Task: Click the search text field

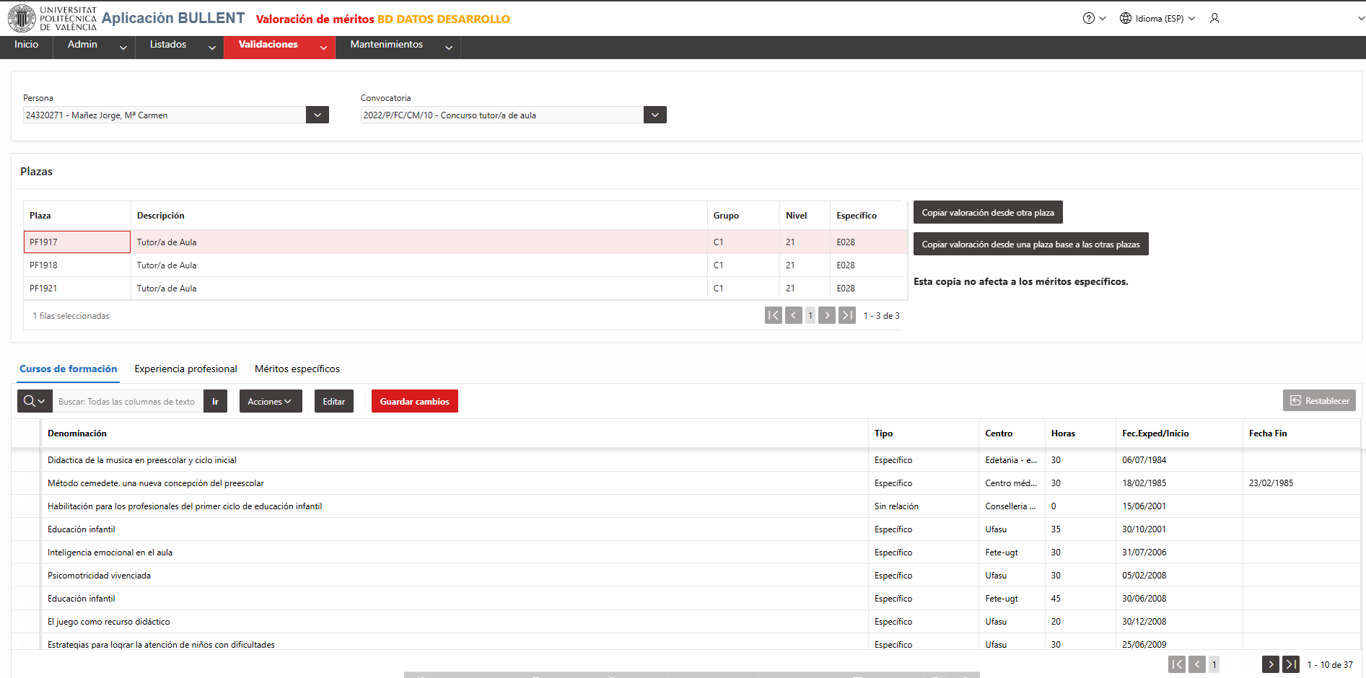Action: click(x=128, y=401)
